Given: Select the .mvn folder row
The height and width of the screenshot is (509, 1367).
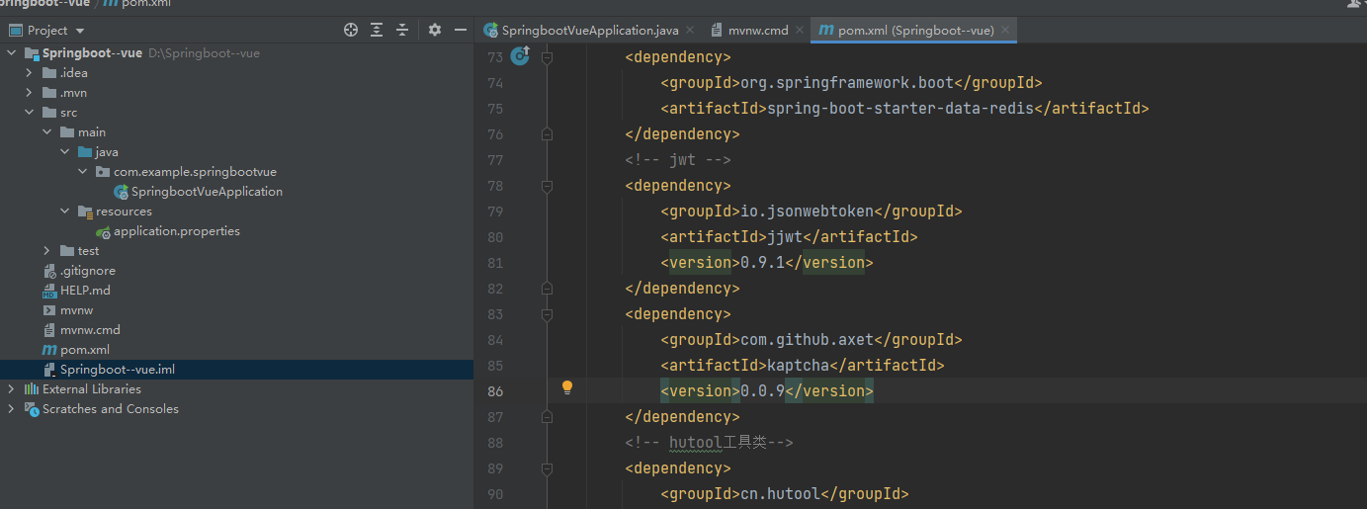Looking at the screenshot, I should [x=73, y=93].
